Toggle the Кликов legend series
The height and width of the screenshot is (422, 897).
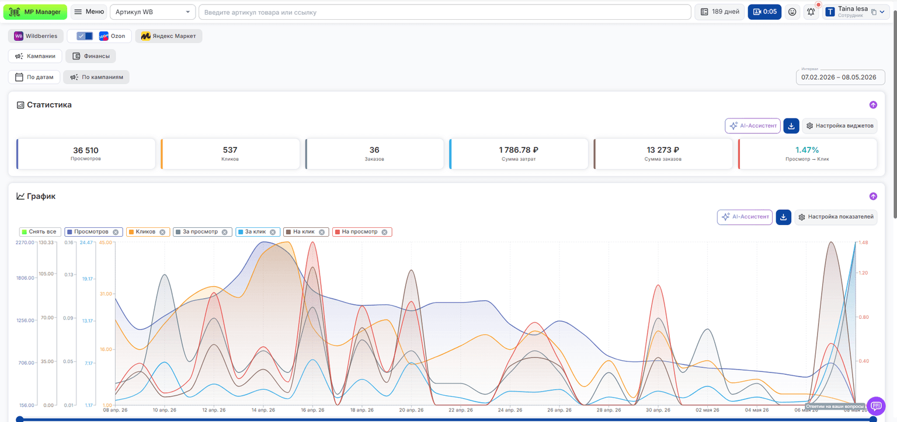[x=145, y=232]
